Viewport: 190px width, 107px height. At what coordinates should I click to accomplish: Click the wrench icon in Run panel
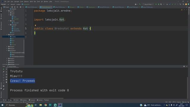[x=4, y=72]
